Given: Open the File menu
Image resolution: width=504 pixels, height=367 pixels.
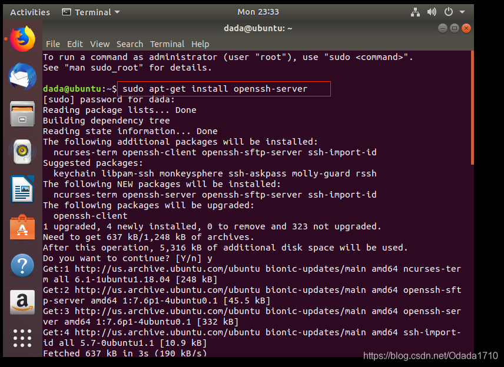Looking at the screenshot, I should [53, 44].
